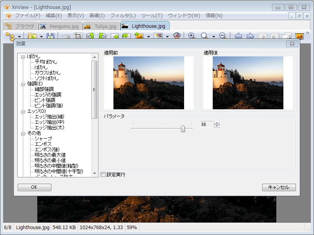The width and height of the screenshot is (314, 235).
Task: Collapse the 強調(E) tree group
Action: pos(23,84)
